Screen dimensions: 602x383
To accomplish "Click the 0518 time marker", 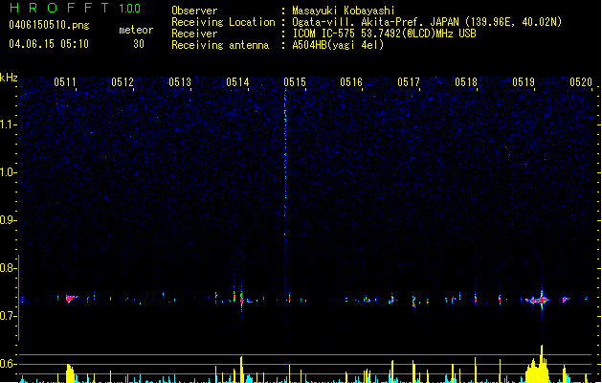I will coord(466,82).
